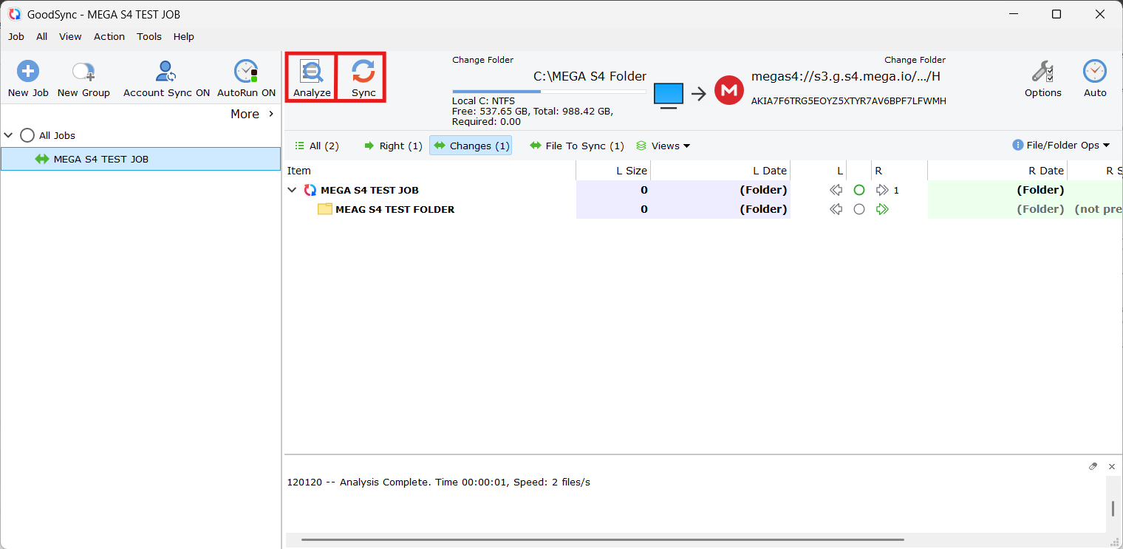Collapse the All Jobs tree
The width and height of the screenshot is (1123, 549).
(x=9, y=135)
